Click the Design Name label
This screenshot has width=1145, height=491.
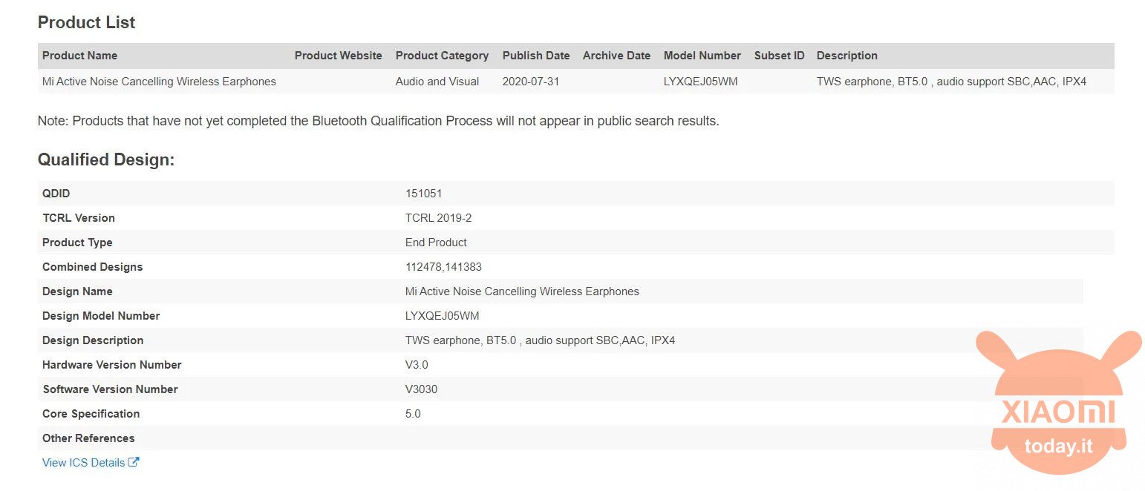tap(77, 291)
